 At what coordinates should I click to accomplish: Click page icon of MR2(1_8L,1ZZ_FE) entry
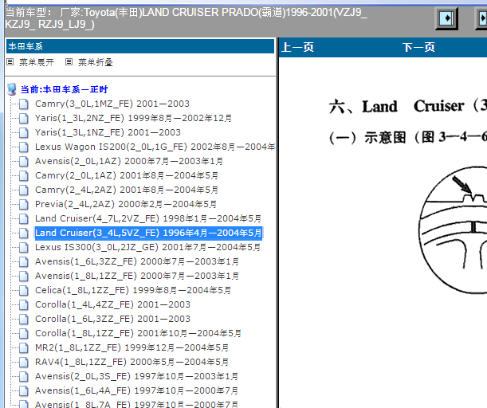coord(24,347)
